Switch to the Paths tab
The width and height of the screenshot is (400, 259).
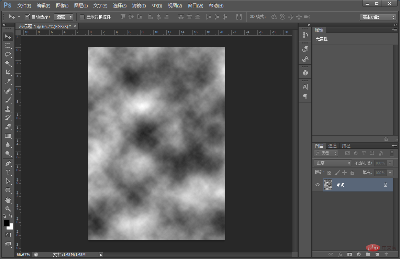pyautogui.click(x=346, y=146)
